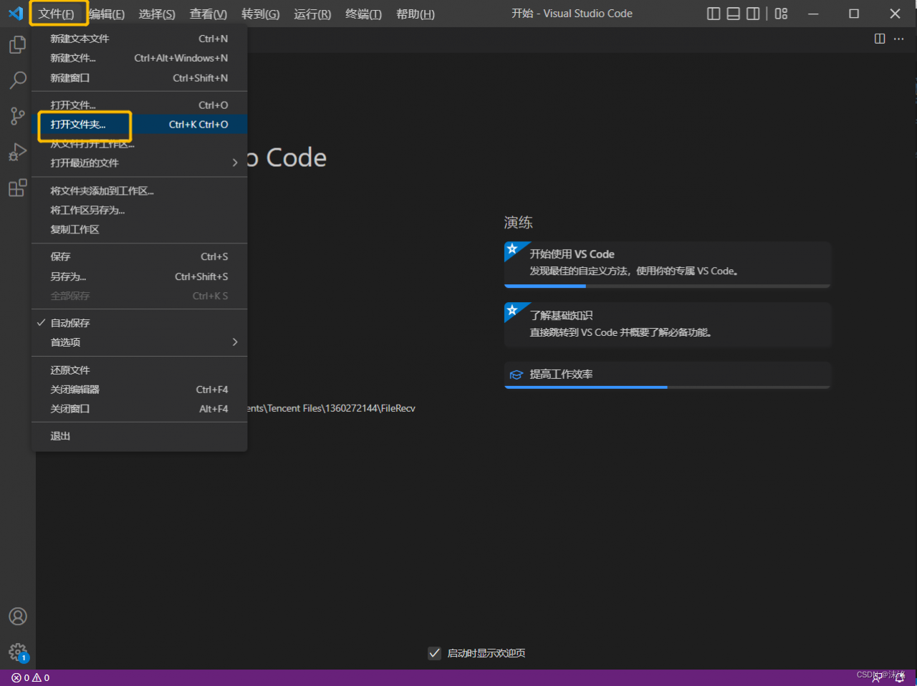
Task: Open the 编辑(E) menu
Action: click(x=107, y=14)
